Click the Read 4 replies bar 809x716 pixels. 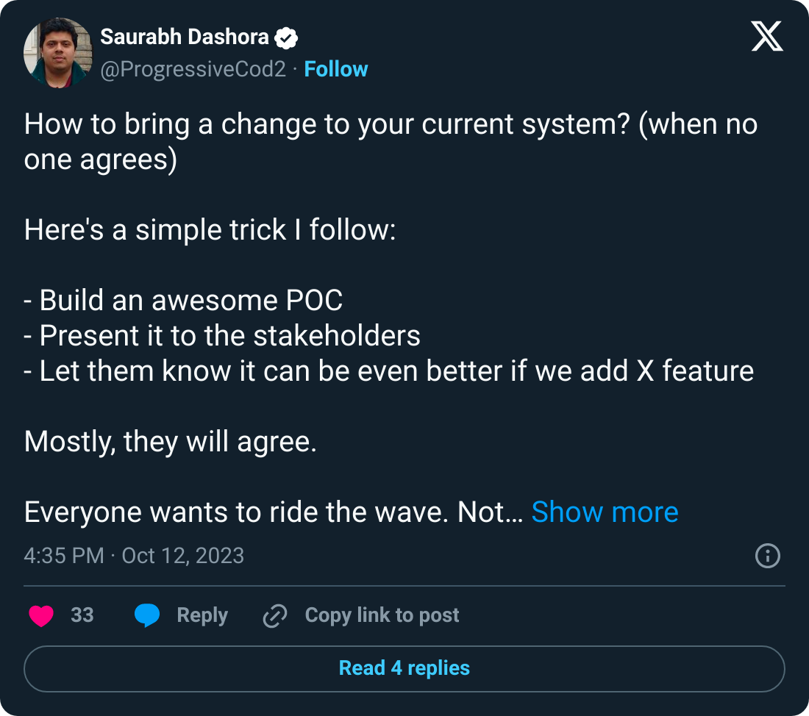click(x=404, y=668)
